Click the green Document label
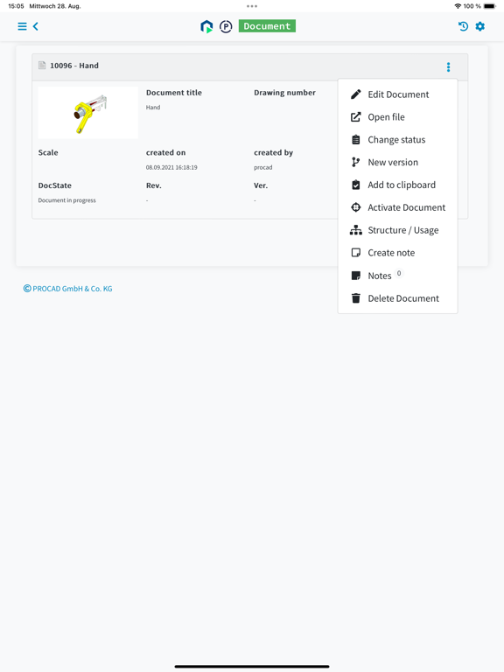Viewport: 504px width, 672px height. (x=267, y=26)
